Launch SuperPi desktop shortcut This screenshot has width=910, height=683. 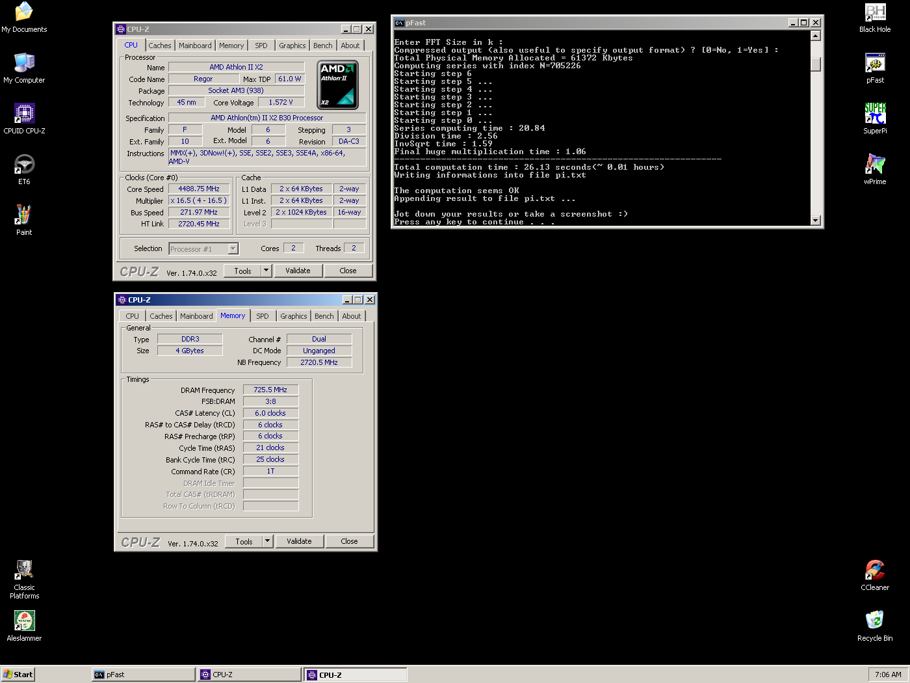click(x=875, y=119)
